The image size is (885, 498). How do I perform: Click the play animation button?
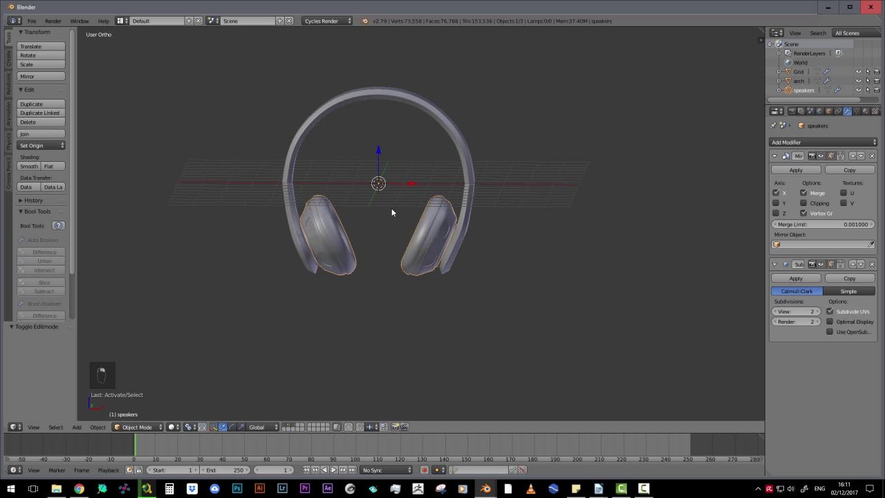[333, 470]
